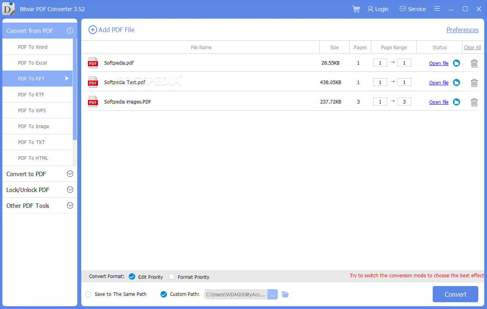Click Open file for Softpedia Test.pdf
The width and height of the screenshot is (487, 309).
click(439, 83)
